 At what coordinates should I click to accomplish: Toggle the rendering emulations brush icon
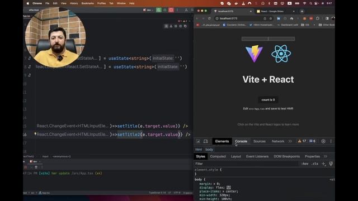coord(331,164)
